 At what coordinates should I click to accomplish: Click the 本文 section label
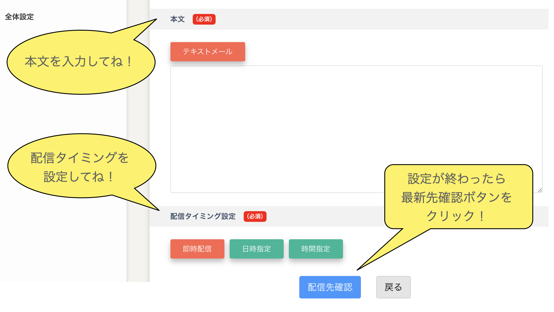[177, 19]
